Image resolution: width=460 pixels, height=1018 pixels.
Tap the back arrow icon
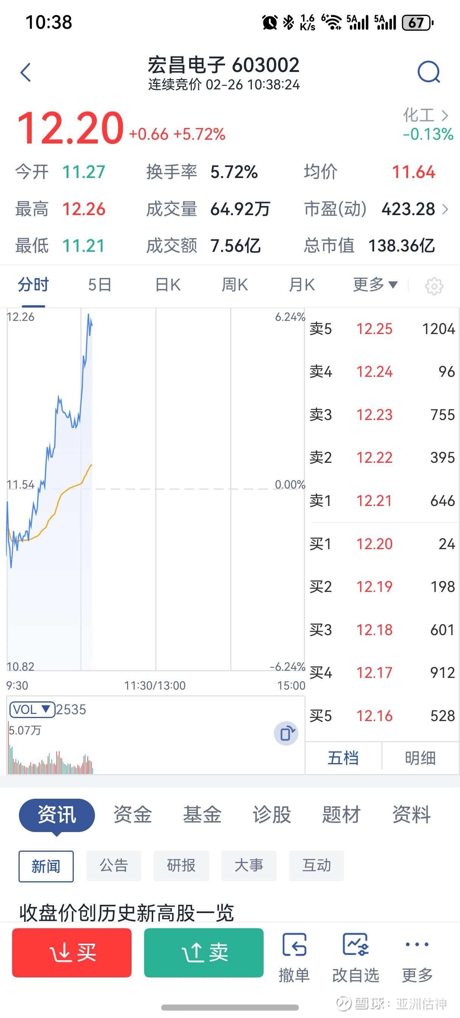[x=26, y=73]
